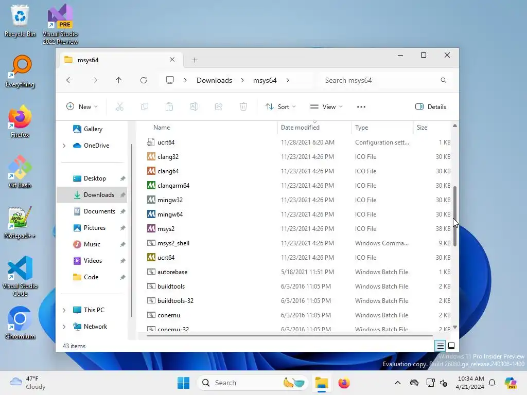Open the Everything search desktop icon
Viewport: 527px width, 395px height.
(x=20, y=71)
